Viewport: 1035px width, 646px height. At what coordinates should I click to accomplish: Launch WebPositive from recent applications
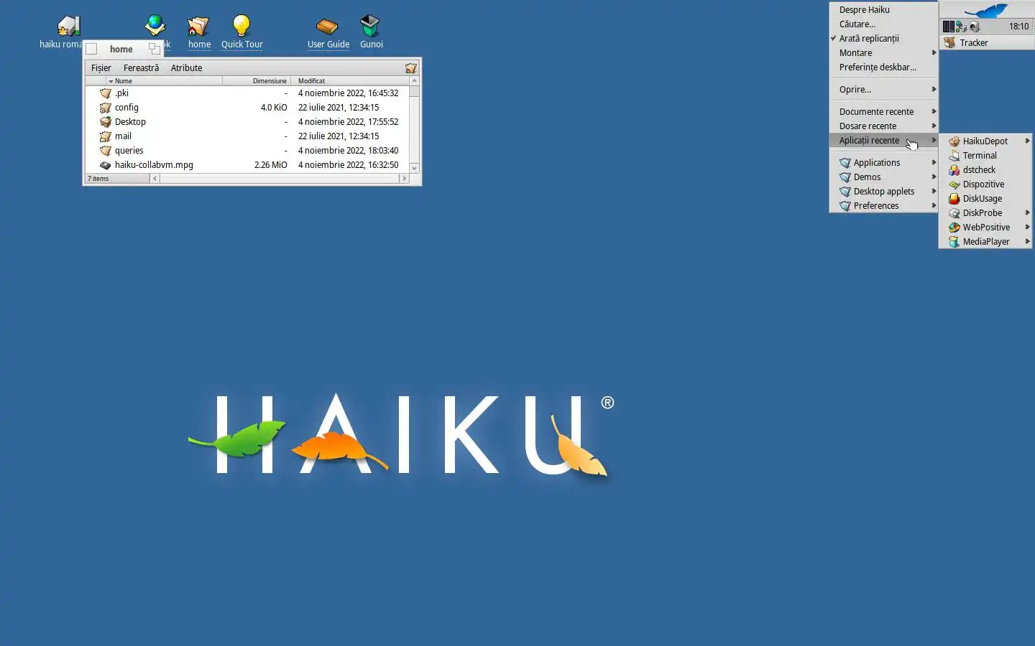pos(985,228)
